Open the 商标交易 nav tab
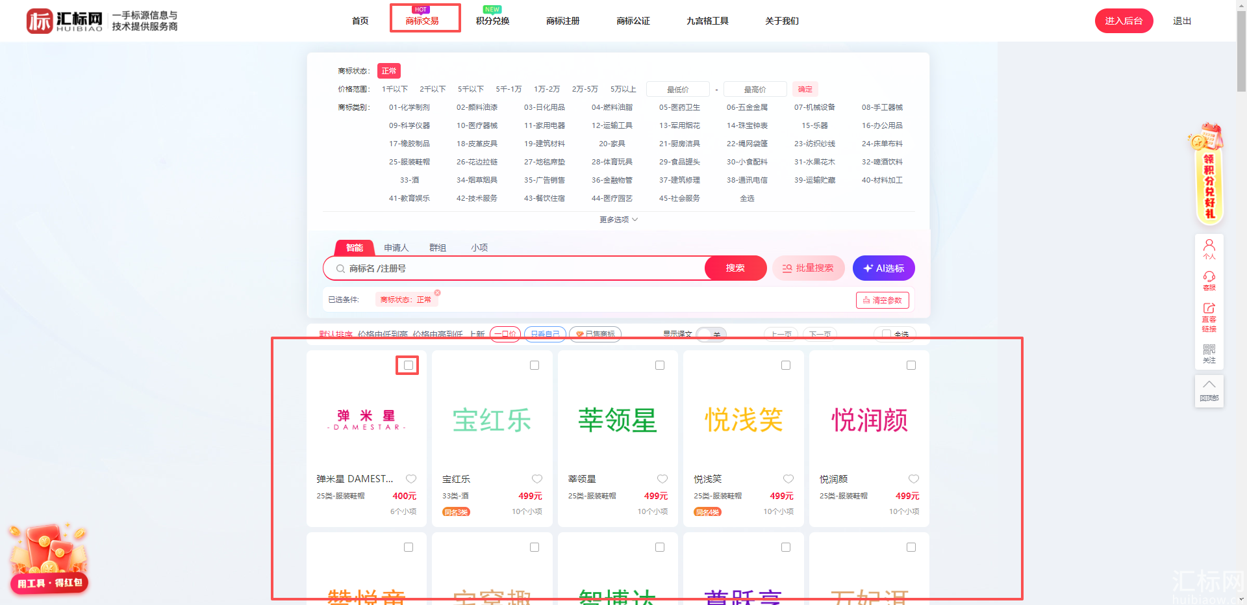The width and height of the screenshot is (1247, 605). (422, 21)
